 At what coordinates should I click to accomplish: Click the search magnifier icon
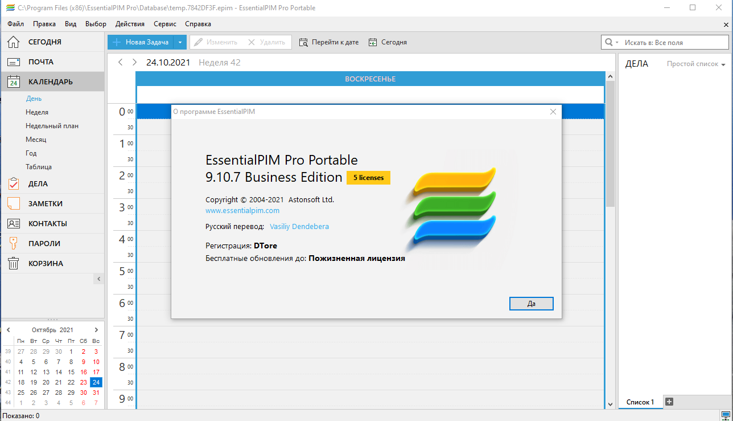[609, 42]
